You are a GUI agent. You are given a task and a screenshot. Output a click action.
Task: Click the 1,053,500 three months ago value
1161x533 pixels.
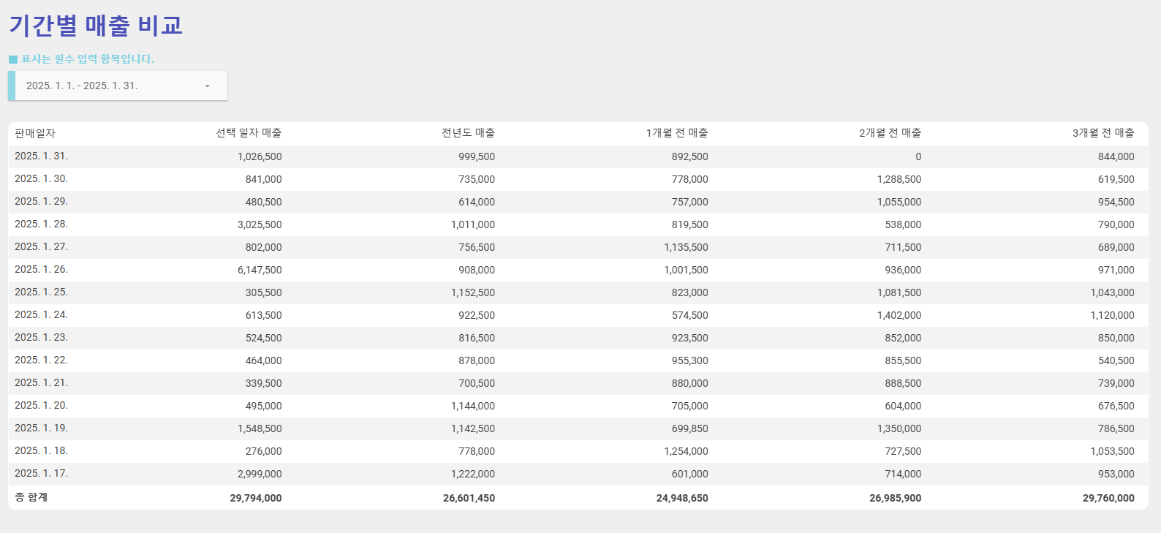(x=1113, y=451)
